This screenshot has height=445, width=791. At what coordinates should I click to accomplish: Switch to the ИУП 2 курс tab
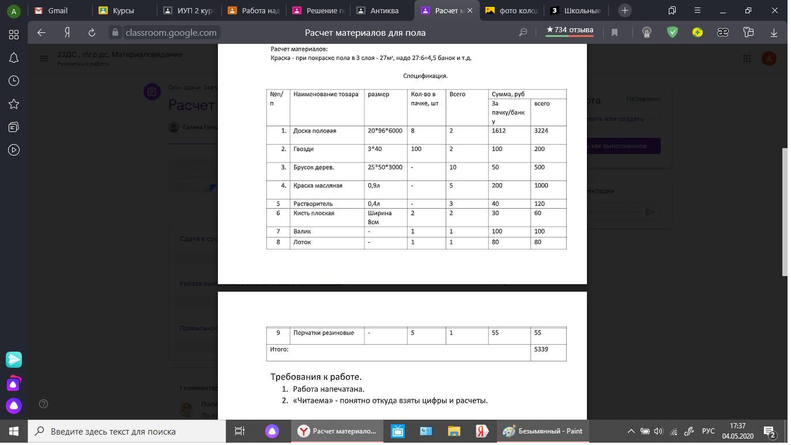pos(188,10)
